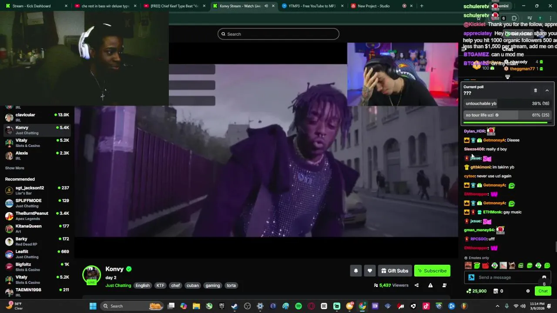Image resolution: width=557 pixels, height=313 pixels.
Task: Open a new browser tab with plus
Action: click(x=421, y=6)
